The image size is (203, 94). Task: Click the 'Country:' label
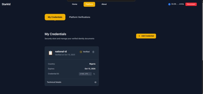(x=52, y=64)
